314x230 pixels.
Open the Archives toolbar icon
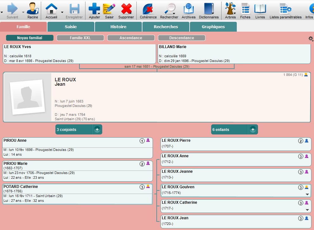189,9
